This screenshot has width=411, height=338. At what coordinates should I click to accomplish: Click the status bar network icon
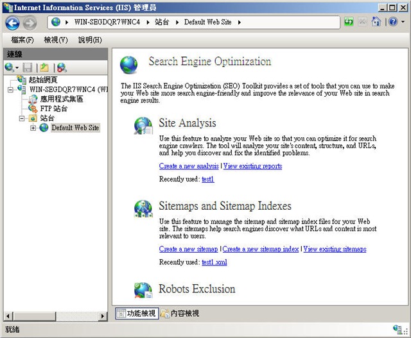click(398, 329)
